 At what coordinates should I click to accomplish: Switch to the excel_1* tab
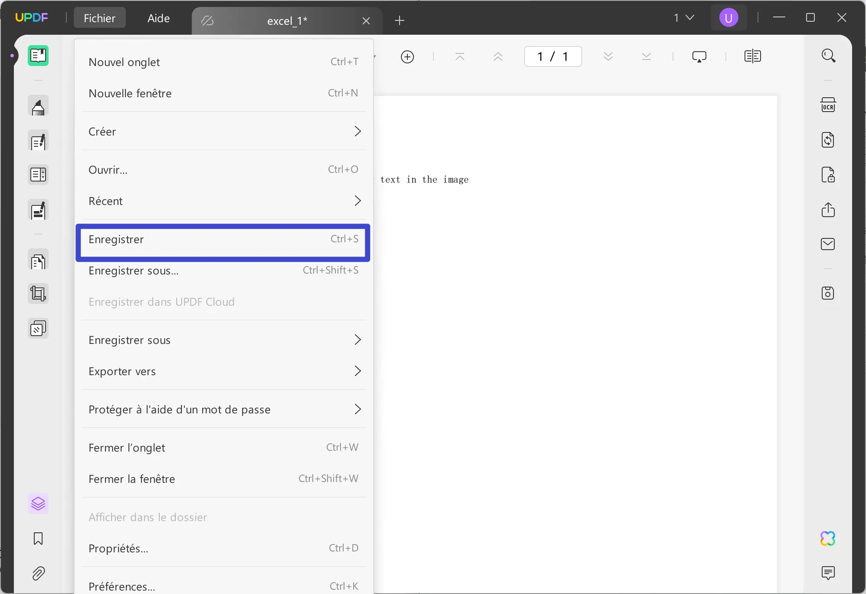point(287,20)
